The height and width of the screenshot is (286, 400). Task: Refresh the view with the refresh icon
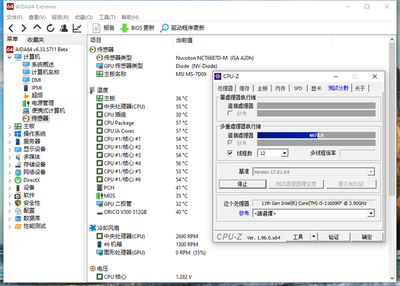[50, 28]
